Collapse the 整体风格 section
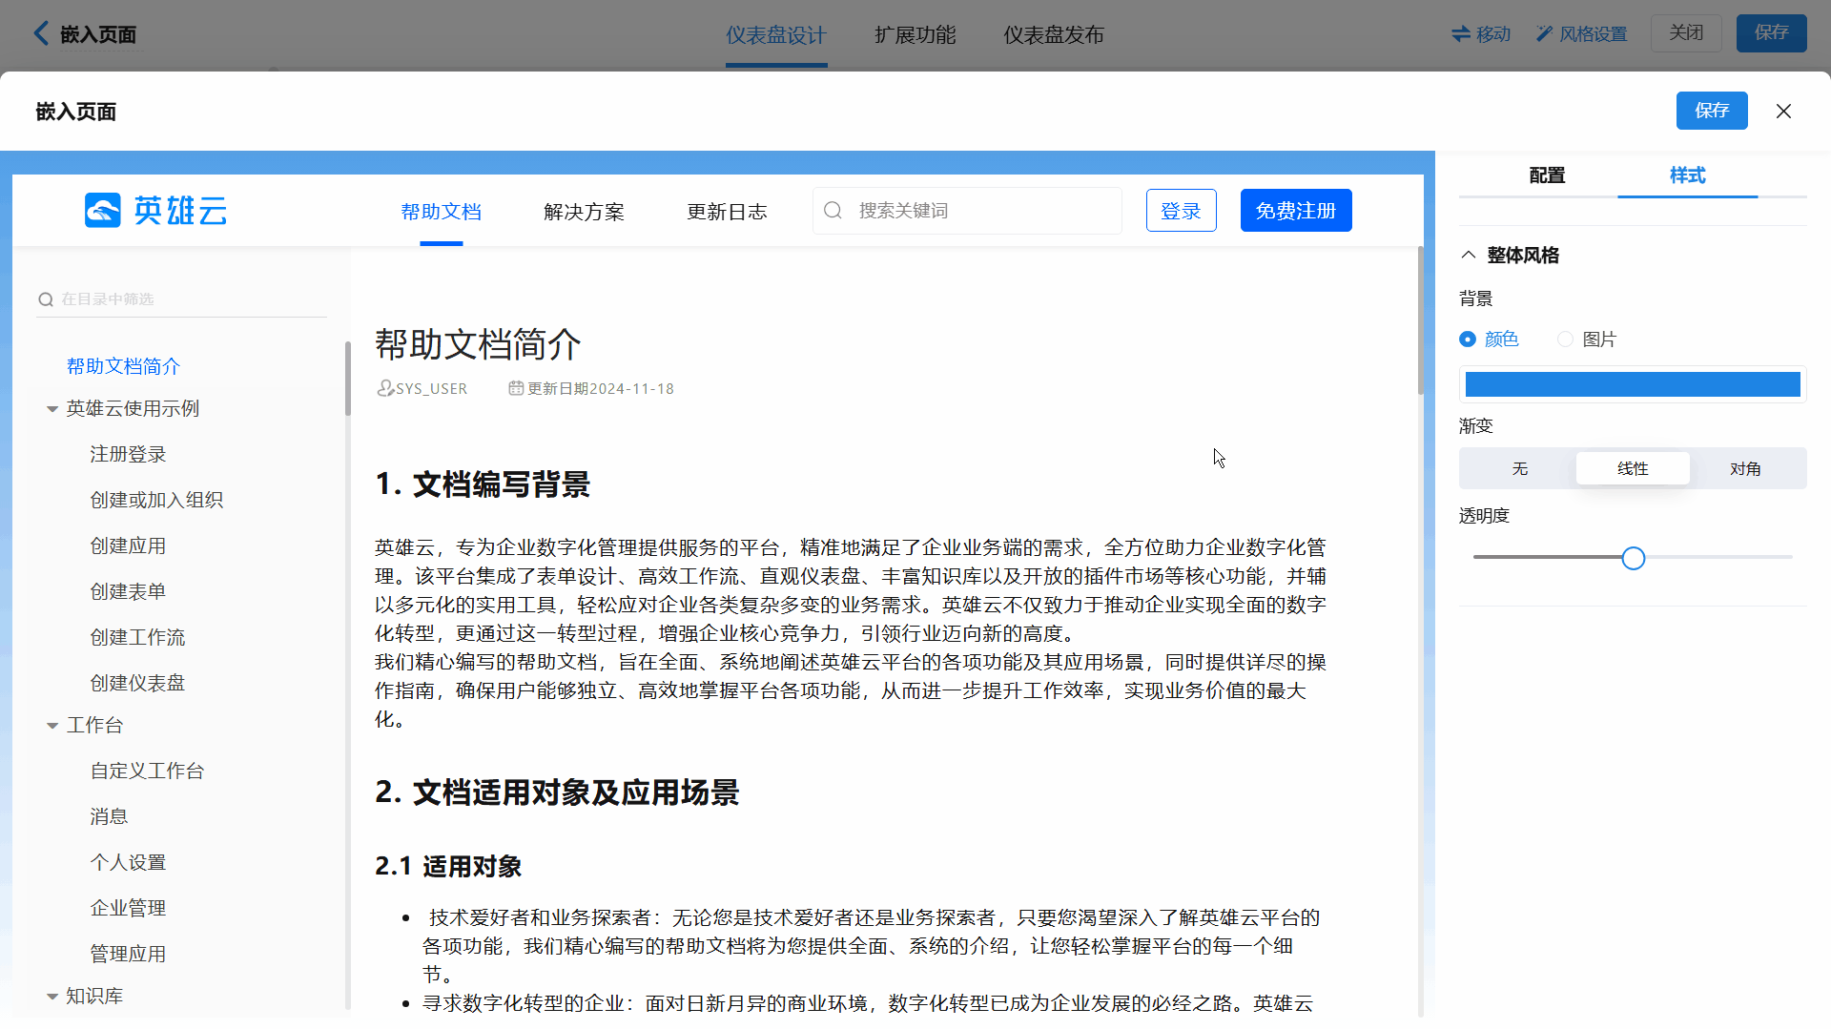 [x=1469, y=255]
